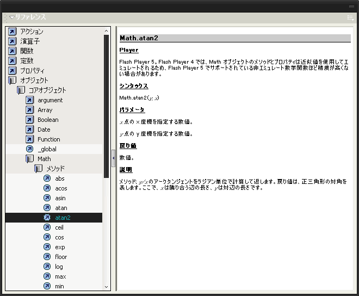The image size is (359, 296).
Task: Open the min method entry
Action: (59, 286)
